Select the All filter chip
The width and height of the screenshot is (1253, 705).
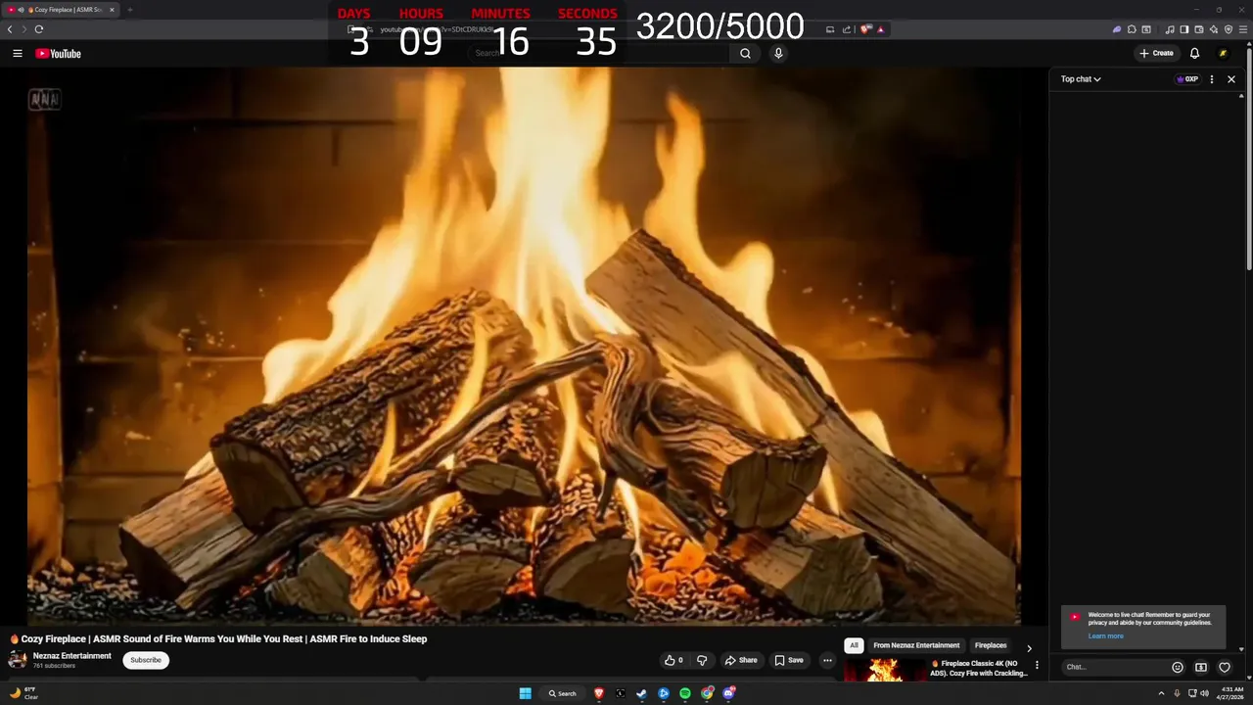click(854, 645)
